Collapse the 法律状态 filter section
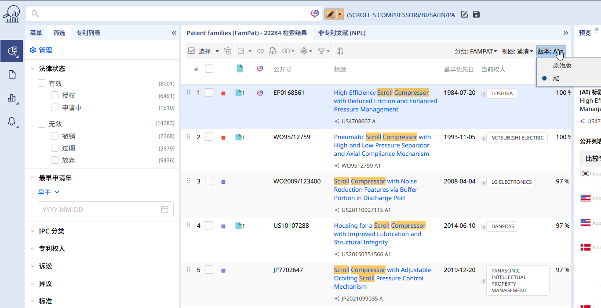Screen dimensions: 601x308 (32, 69)
